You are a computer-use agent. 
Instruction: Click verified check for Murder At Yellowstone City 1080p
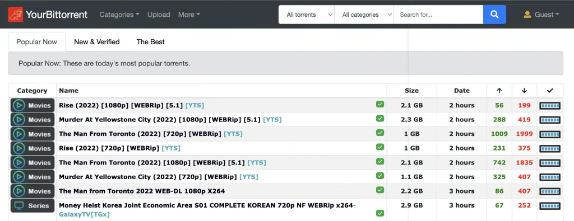[x=380, y=119]
